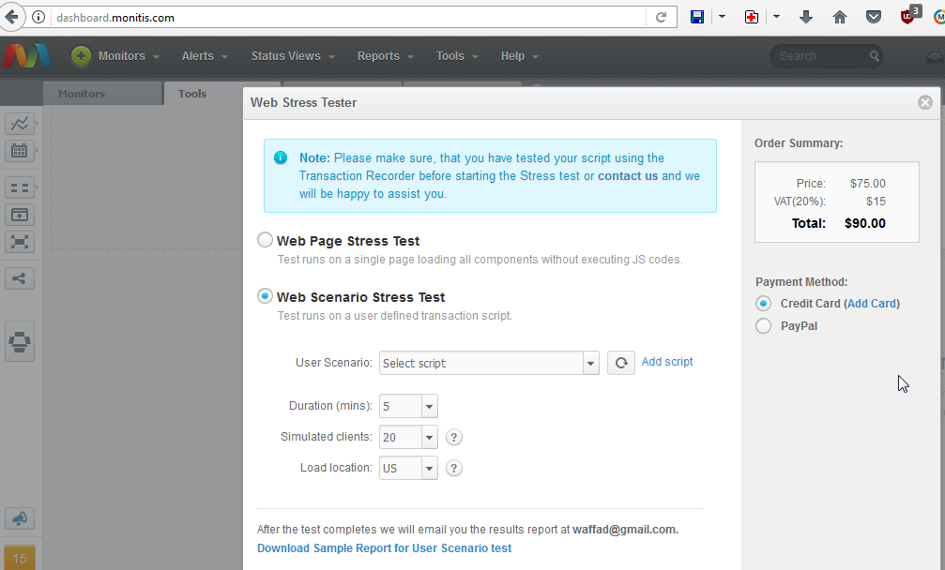Click the upload window sidebar icon
The image size is (945, 570).
pos(20,215)
